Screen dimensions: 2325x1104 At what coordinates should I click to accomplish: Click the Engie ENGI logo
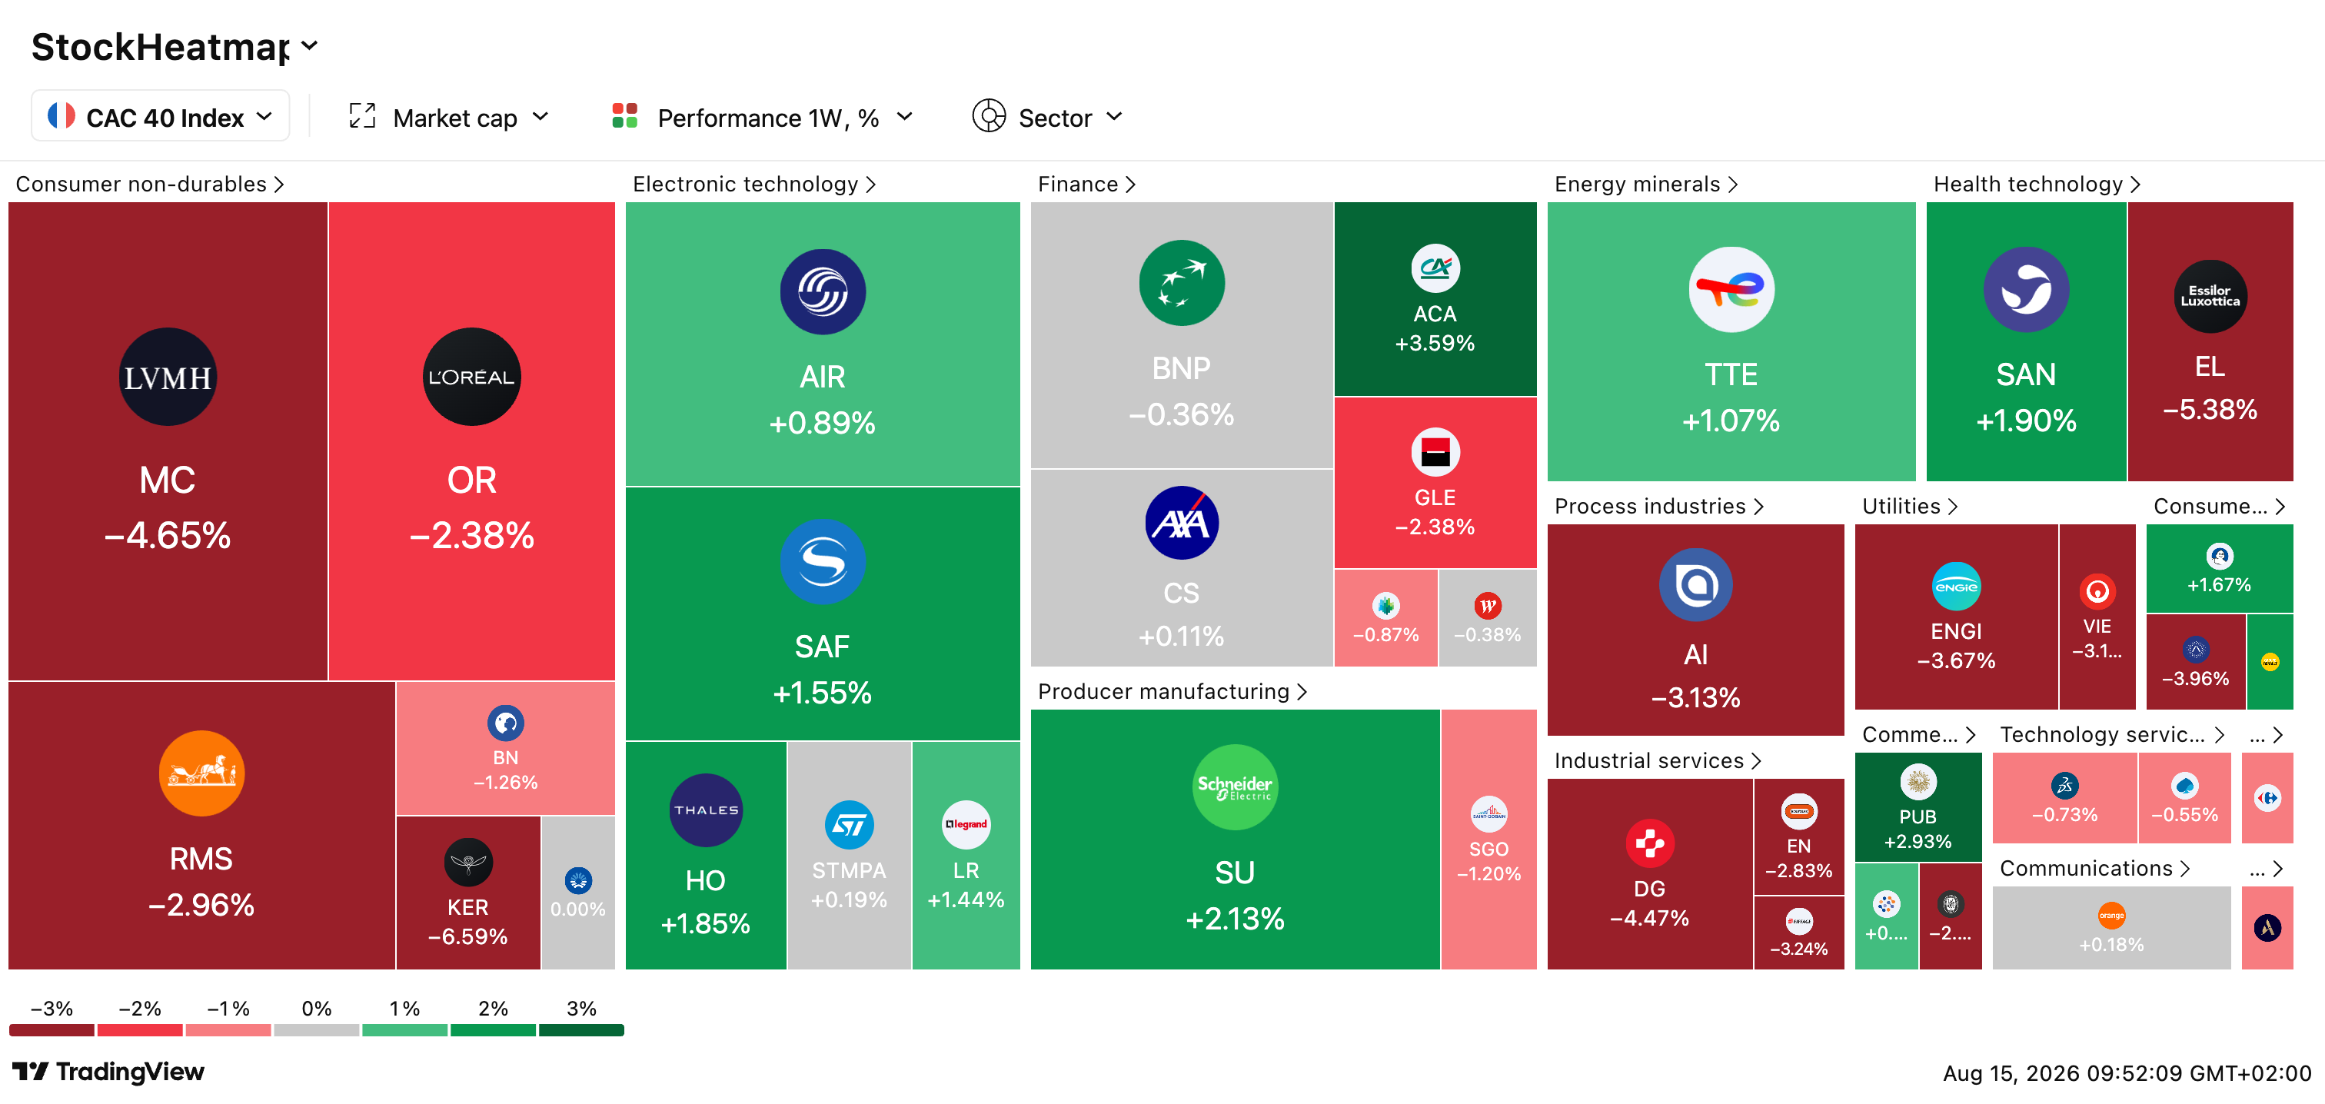click(x=1956, y=587)
